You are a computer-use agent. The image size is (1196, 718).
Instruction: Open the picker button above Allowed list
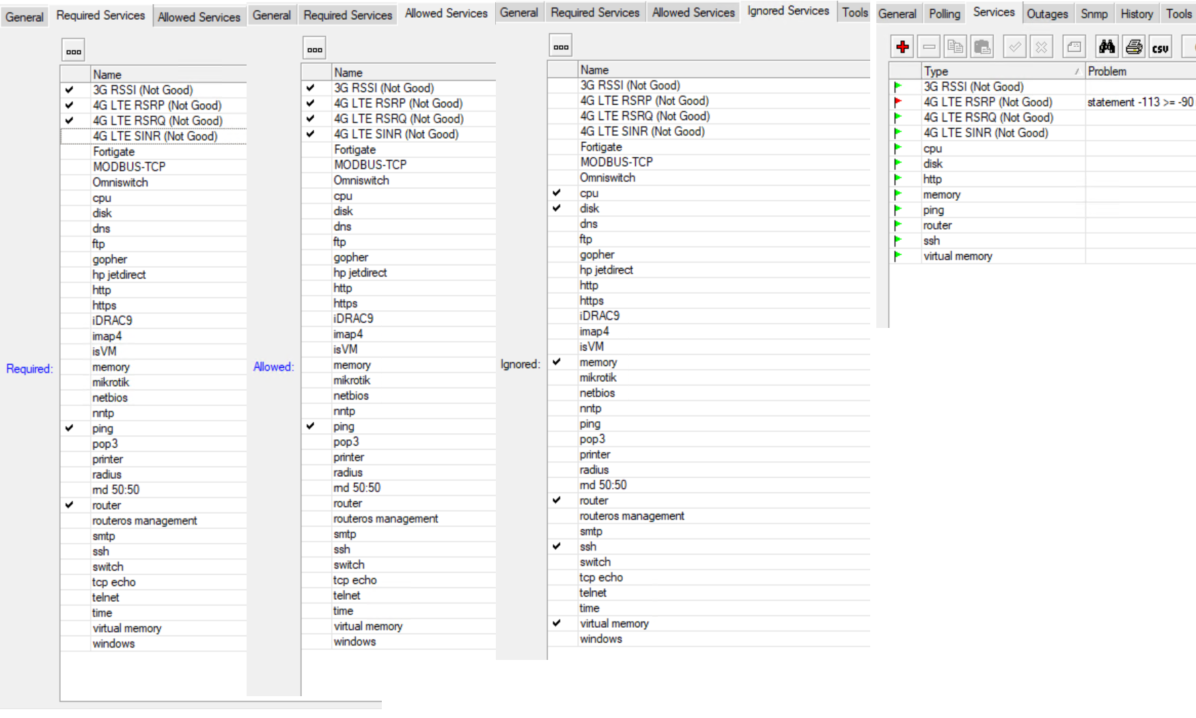314,49
